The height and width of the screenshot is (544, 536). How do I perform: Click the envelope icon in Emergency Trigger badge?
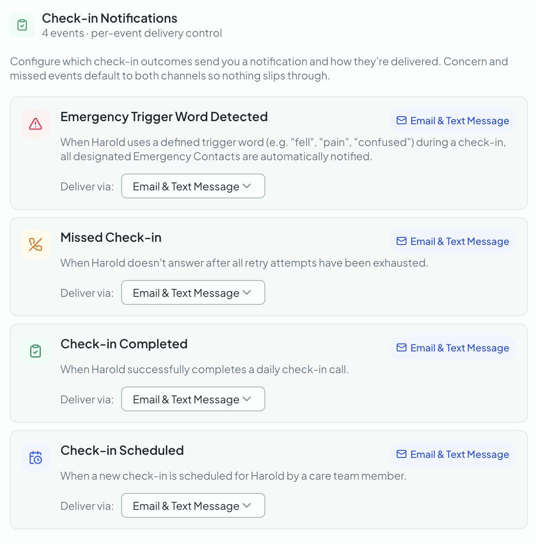402,120
